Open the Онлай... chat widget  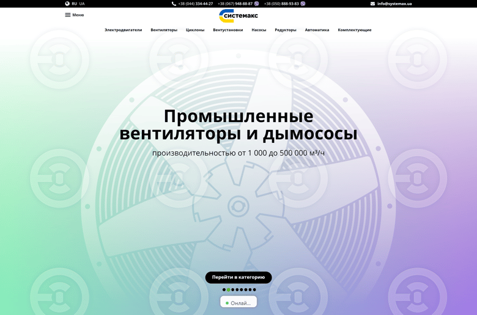[239, 302]
